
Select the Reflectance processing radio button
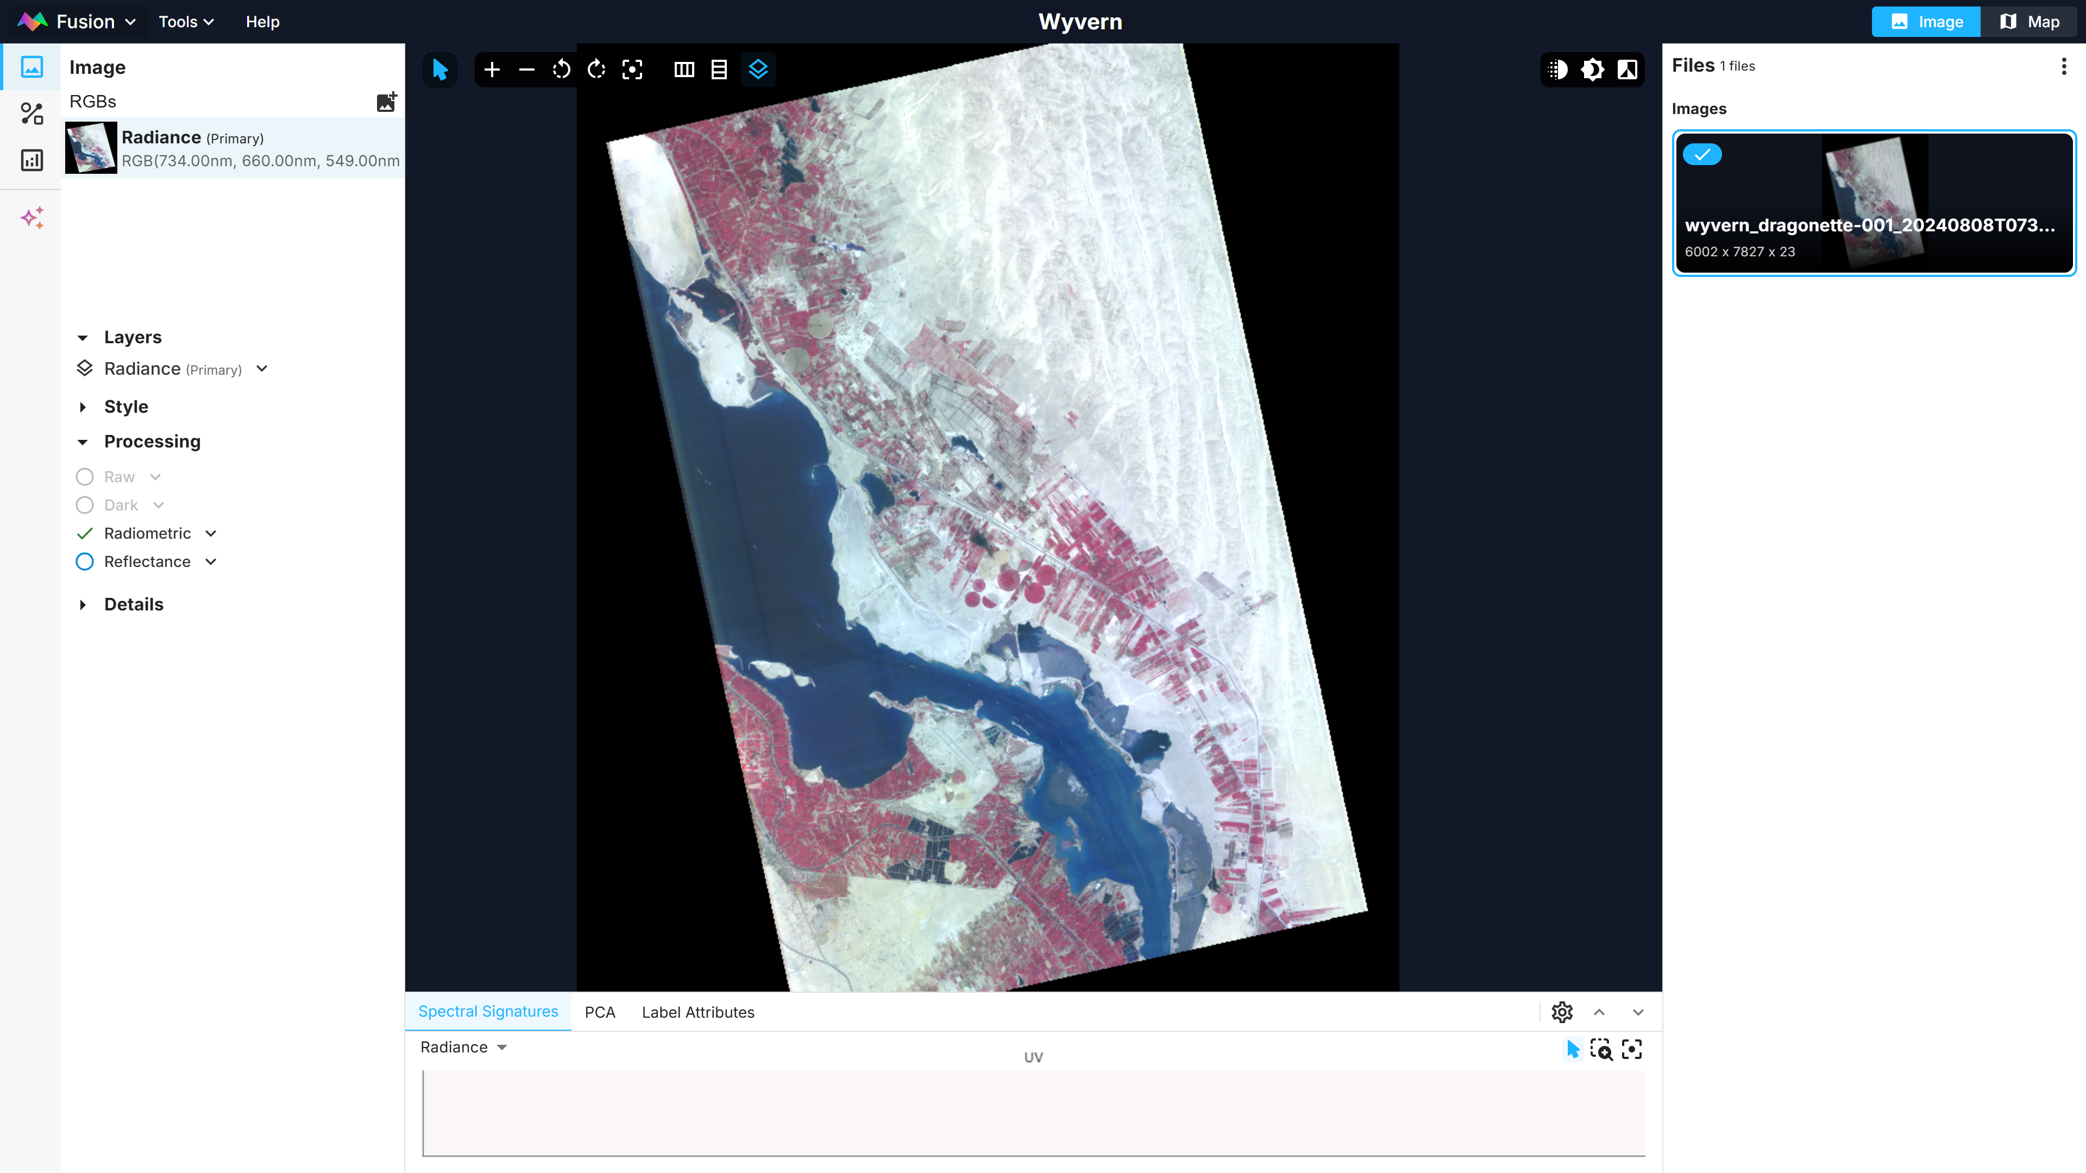pyautogui.click(x=84, y=562)
